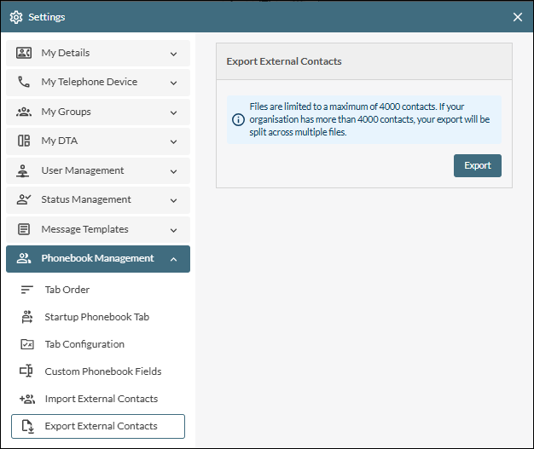Image resolution: width=534 pixels, height=449 pixels.
Task: Click the Tab Order list icon
Action: (27, 290)
